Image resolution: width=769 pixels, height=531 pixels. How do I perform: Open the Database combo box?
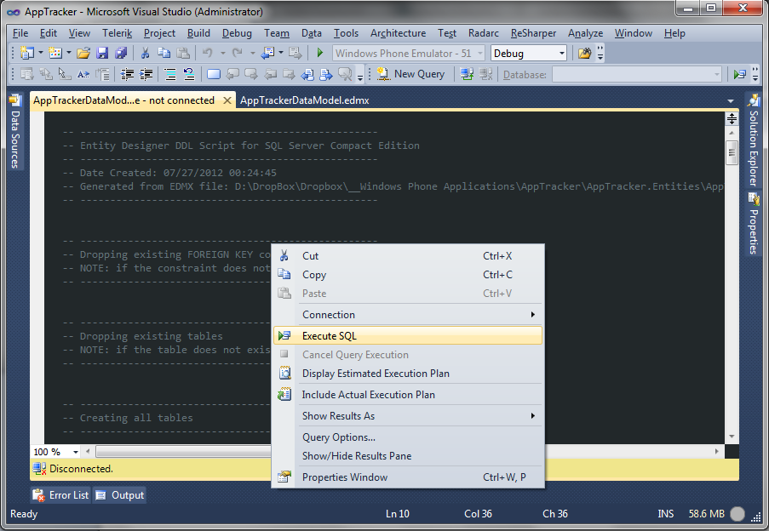coord(637,74)
